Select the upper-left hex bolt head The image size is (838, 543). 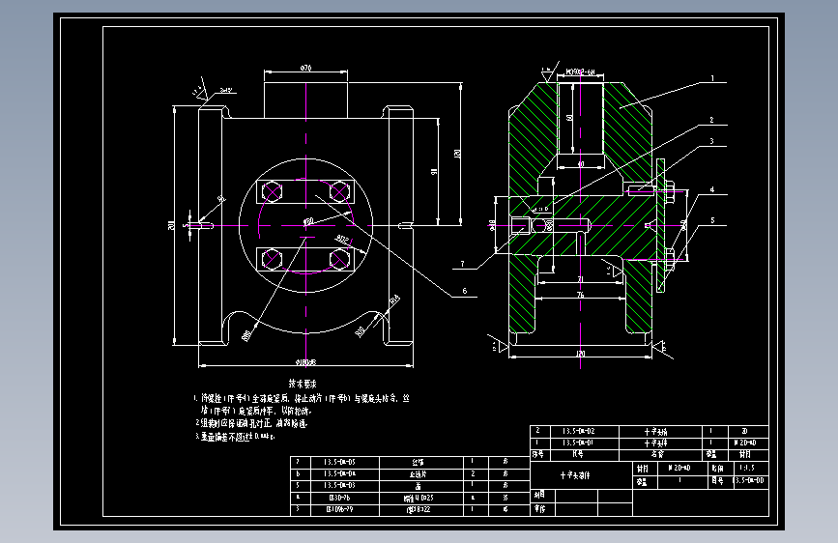pos(272,191)
